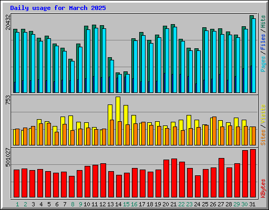Click the cyan files bar for day 1

[x=17, y=62]
